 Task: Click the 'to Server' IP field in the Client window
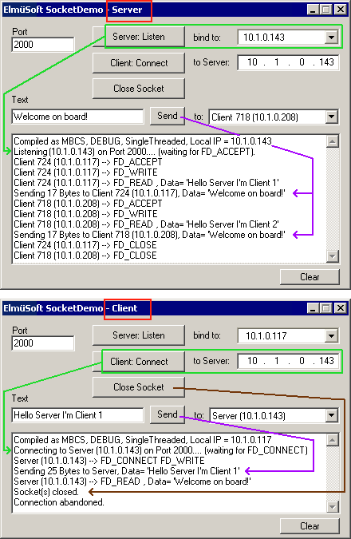(x=288, y=361)
